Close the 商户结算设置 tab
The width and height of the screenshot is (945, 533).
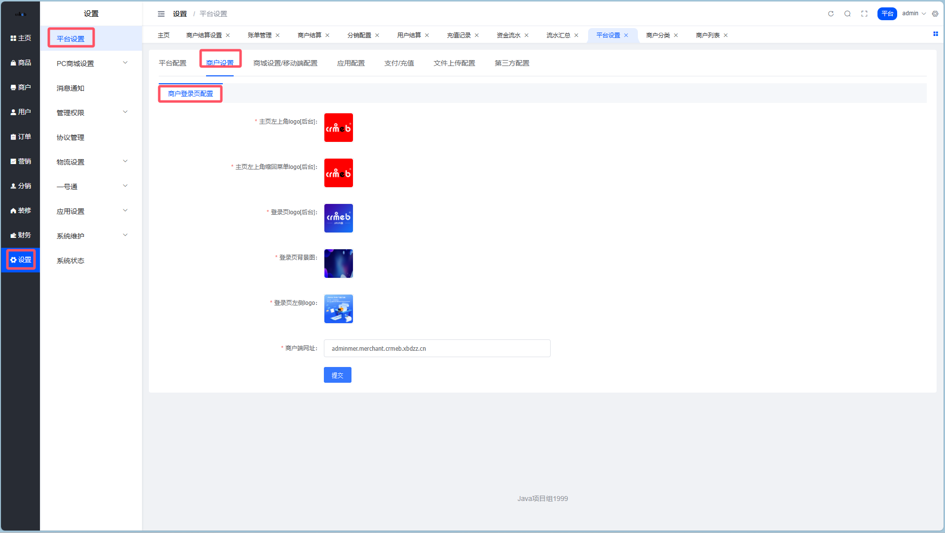tap(228, 35)
